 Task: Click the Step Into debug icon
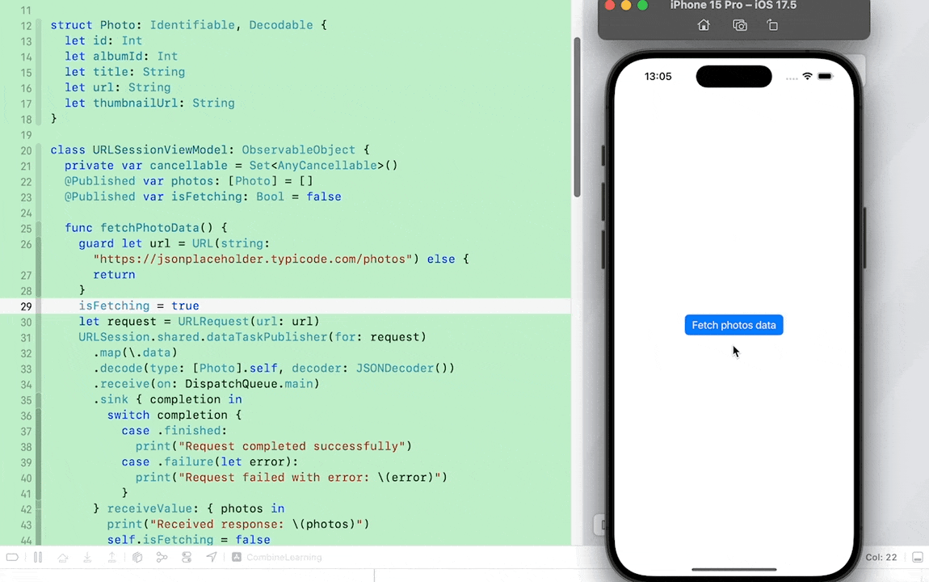[87, 557]
